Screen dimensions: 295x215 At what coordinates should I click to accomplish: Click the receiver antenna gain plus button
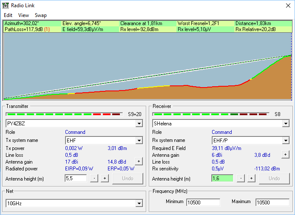tap(285, 155)
